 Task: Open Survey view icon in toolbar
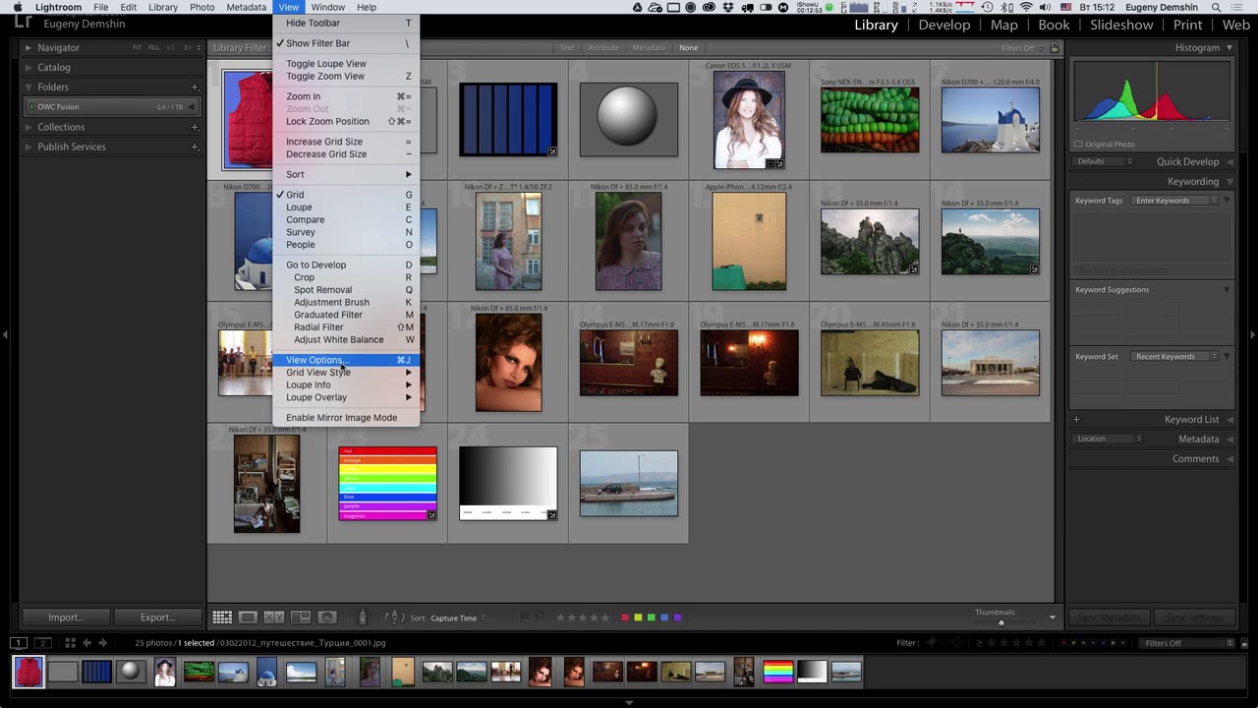pyautogui.click(x=301, y=618)
